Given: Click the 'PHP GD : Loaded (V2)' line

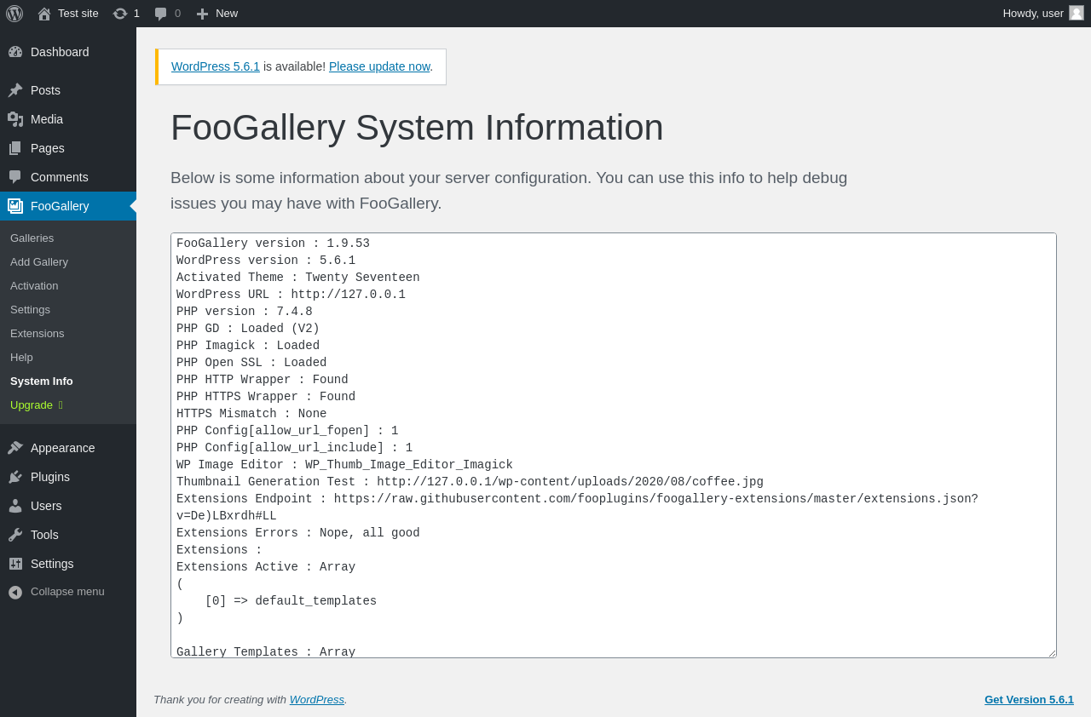Looking at the screenshot, I should (x=248, y=329).
